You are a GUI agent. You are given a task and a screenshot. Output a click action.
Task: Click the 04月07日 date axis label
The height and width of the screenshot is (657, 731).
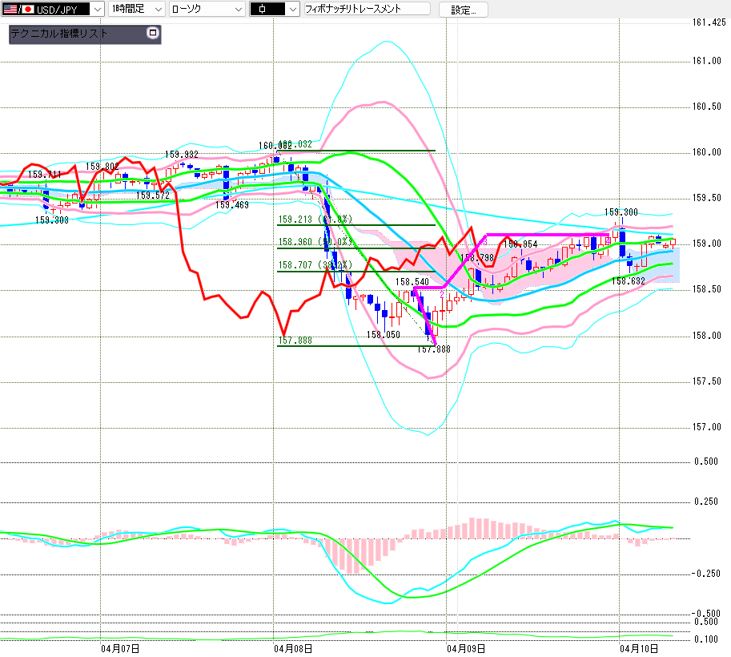(121, 647)
